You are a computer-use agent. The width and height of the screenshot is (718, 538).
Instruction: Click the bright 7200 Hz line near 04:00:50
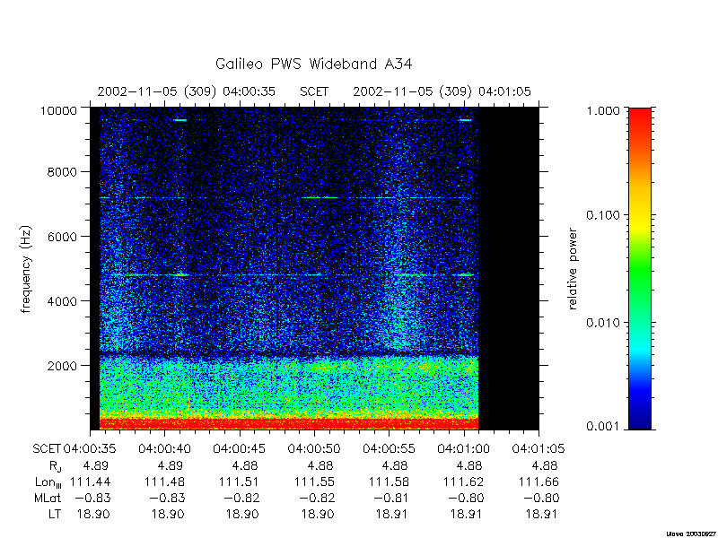(x=320, y=197)
